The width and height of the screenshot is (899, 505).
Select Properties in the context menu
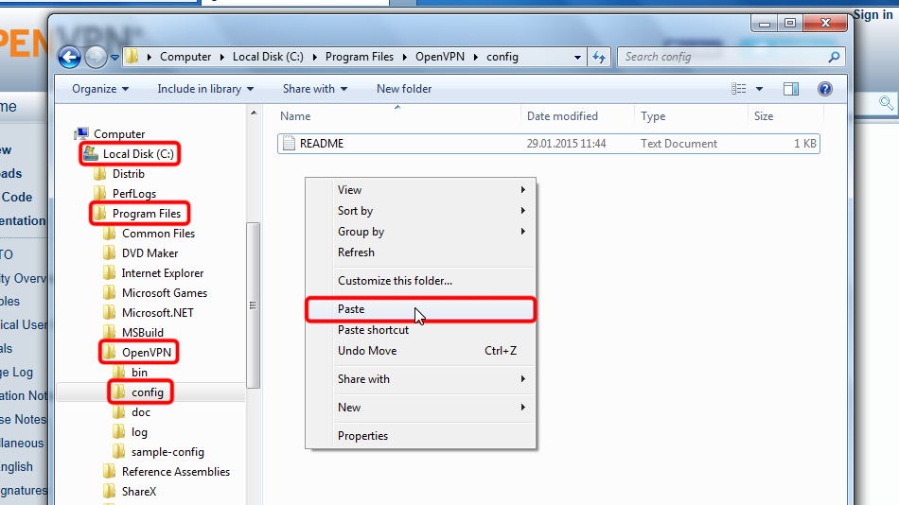(362, 436)
